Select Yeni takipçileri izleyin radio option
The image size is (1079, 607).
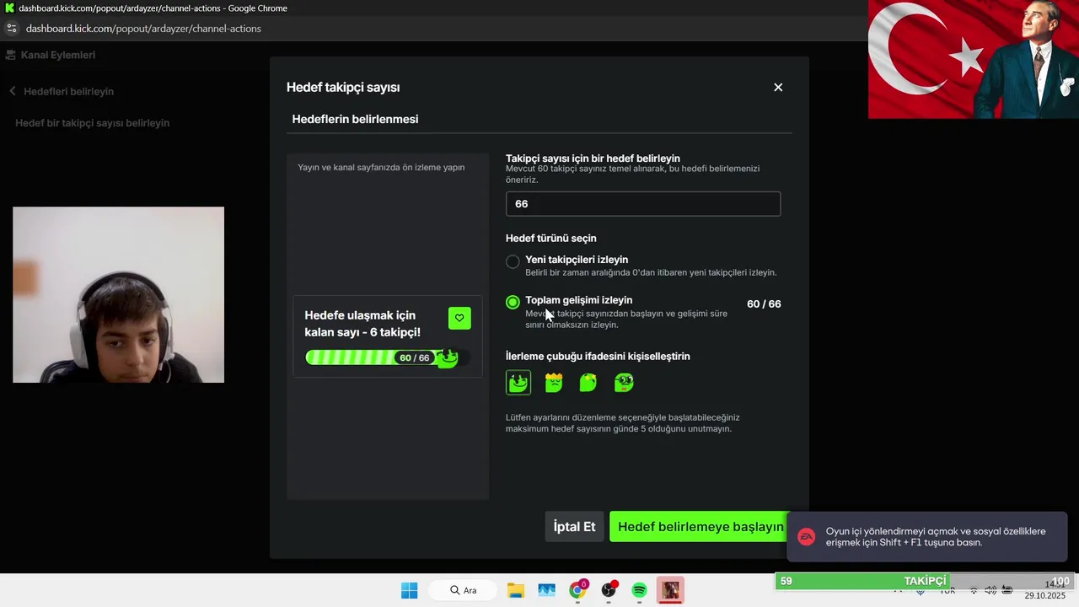513,262
